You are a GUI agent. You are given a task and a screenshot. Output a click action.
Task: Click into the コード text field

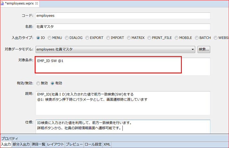click(122, 15)
